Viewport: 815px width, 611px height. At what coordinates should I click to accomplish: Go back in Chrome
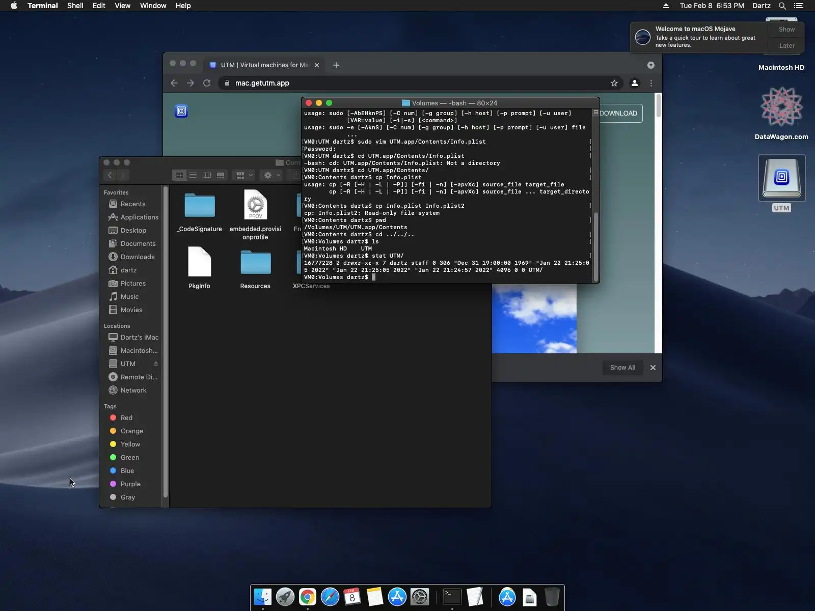coord(174,83)
